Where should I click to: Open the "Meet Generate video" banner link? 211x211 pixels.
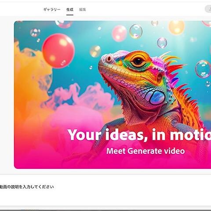pyautogui.click(x=146, y=151)
